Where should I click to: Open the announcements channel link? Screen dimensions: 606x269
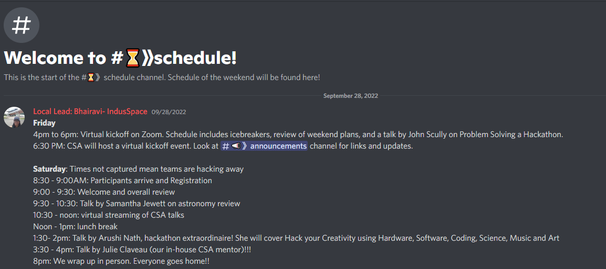(x=278, y=146)
